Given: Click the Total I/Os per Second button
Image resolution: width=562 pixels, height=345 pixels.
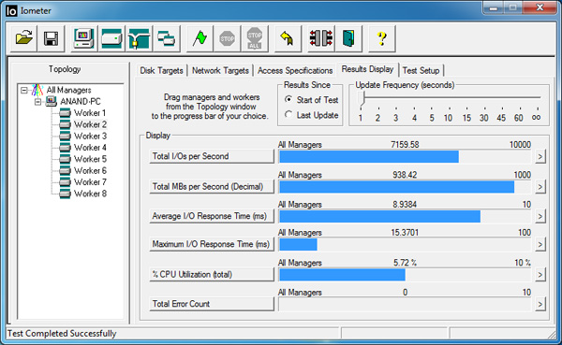Looking at the screenshot, I should click(x=212, y=156).
